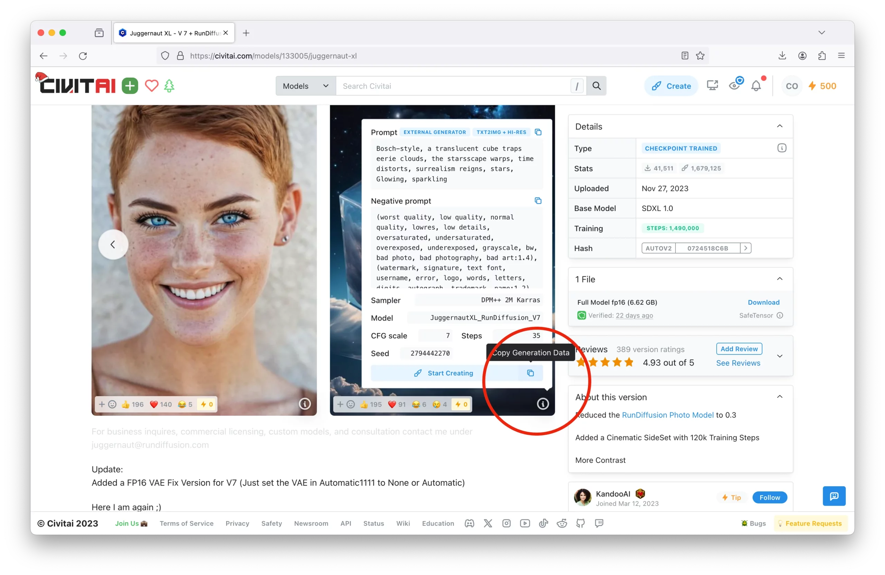Open the Reddit footer link
This screenshot has height=575, width=885.
tap(562, 523)
